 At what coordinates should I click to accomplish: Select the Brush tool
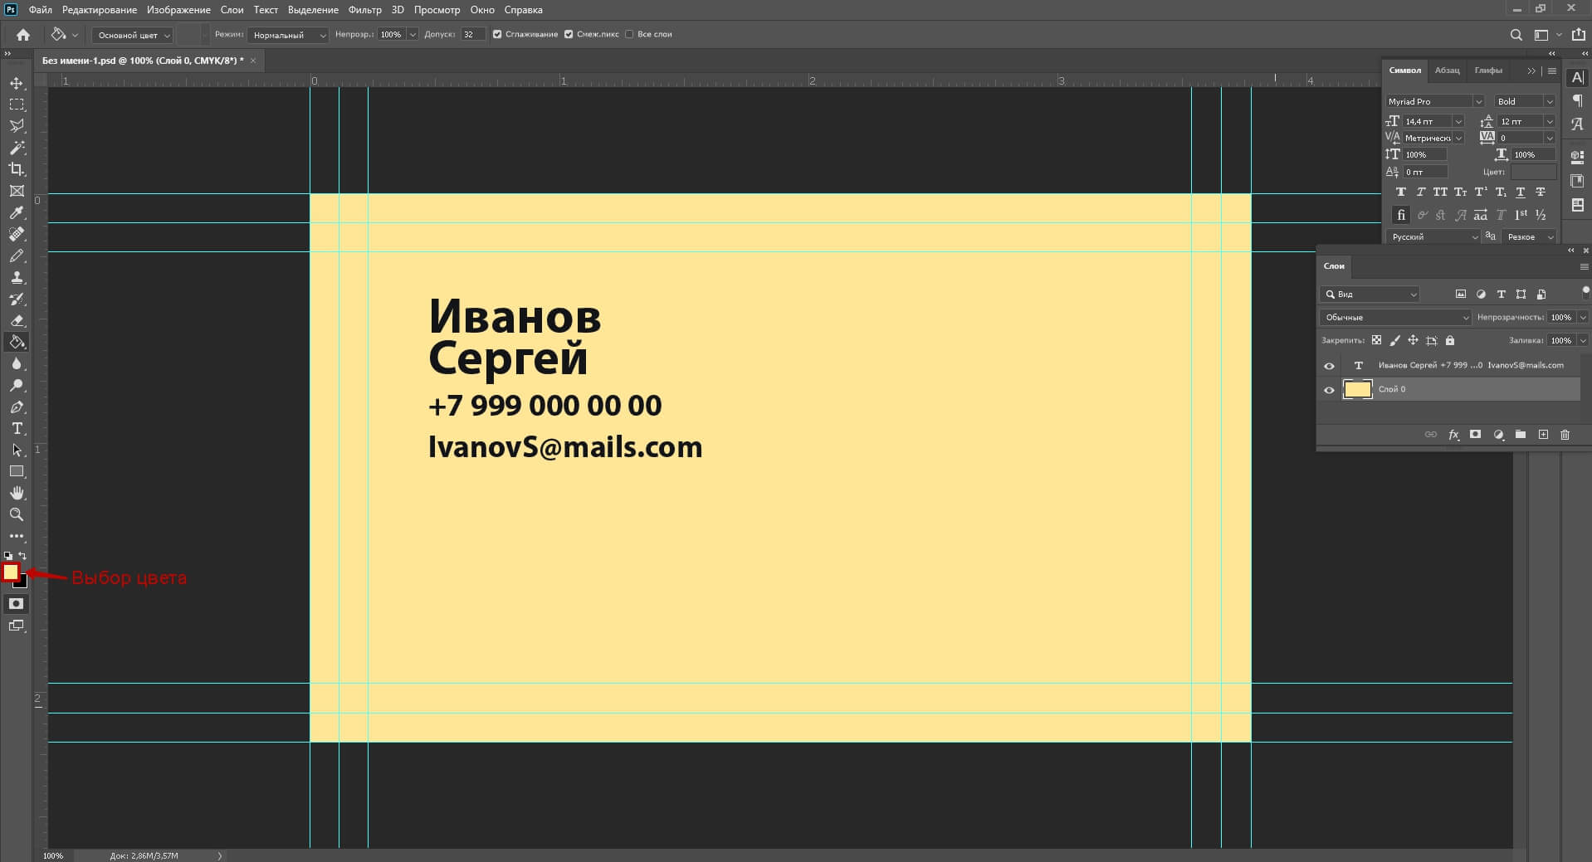point(17,256)
